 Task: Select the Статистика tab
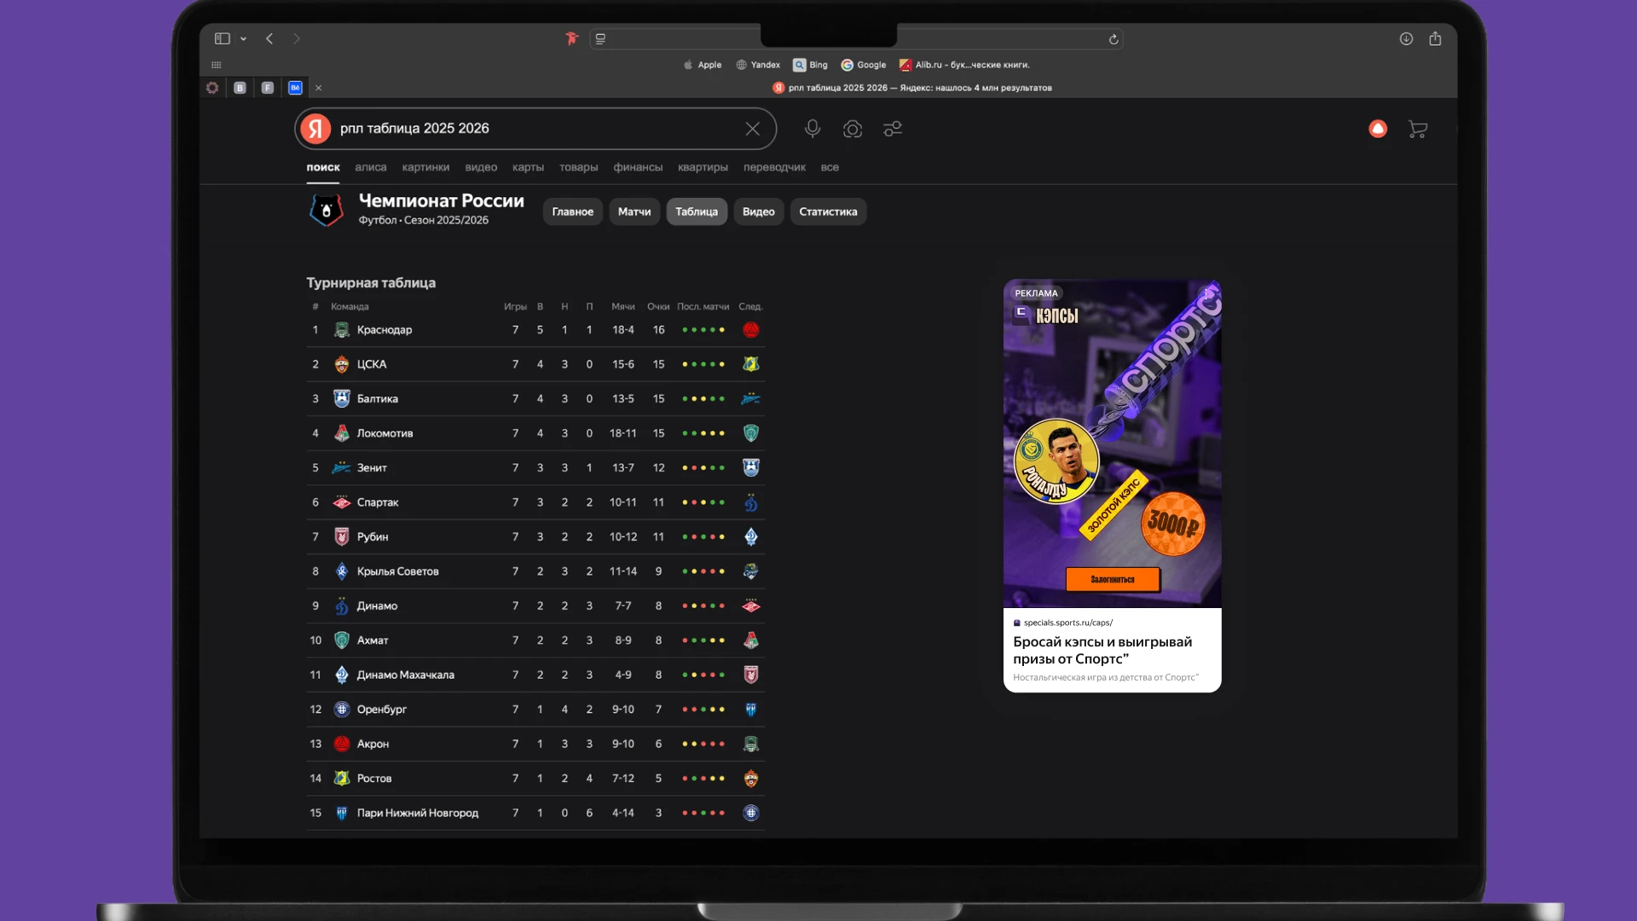pyautogui.click(x=827, y=211)
